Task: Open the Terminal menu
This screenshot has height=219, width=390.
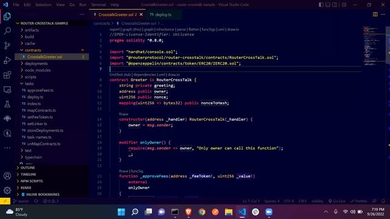Action: coord(99,5)
